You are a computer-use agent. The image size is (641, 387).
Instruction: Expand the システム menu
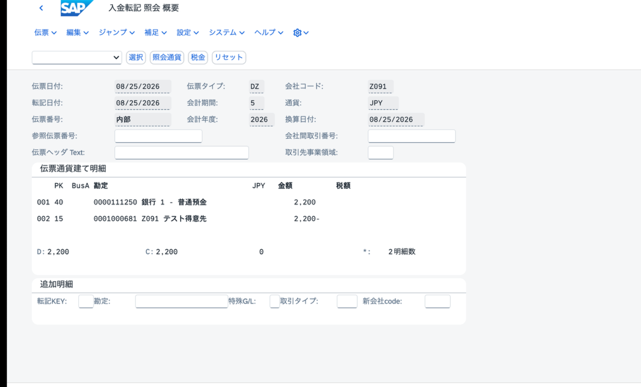click(226, 33)
